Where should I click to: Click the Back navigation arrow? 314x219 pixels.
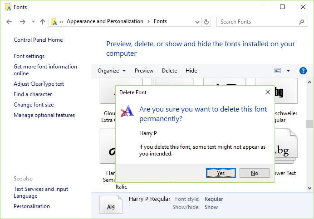(9, 22)
